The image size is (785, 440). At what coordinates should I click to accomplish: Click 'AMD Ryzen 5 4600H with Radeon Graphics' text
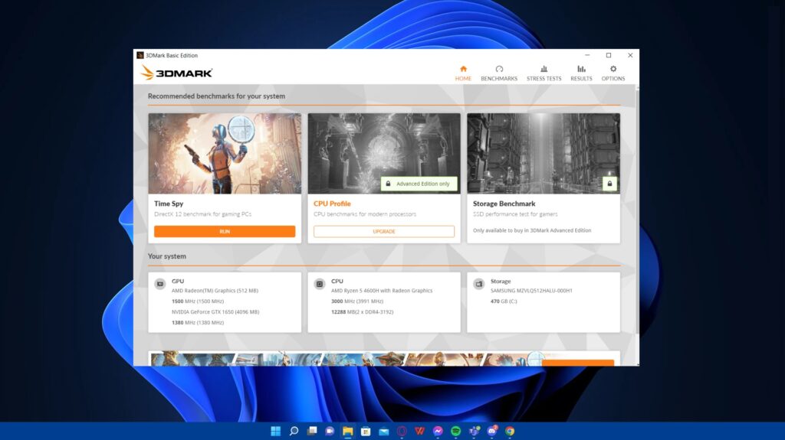[382, 291]
